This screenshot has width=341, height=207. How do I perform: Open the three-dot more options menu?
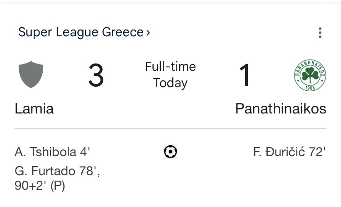click(320, 33)
